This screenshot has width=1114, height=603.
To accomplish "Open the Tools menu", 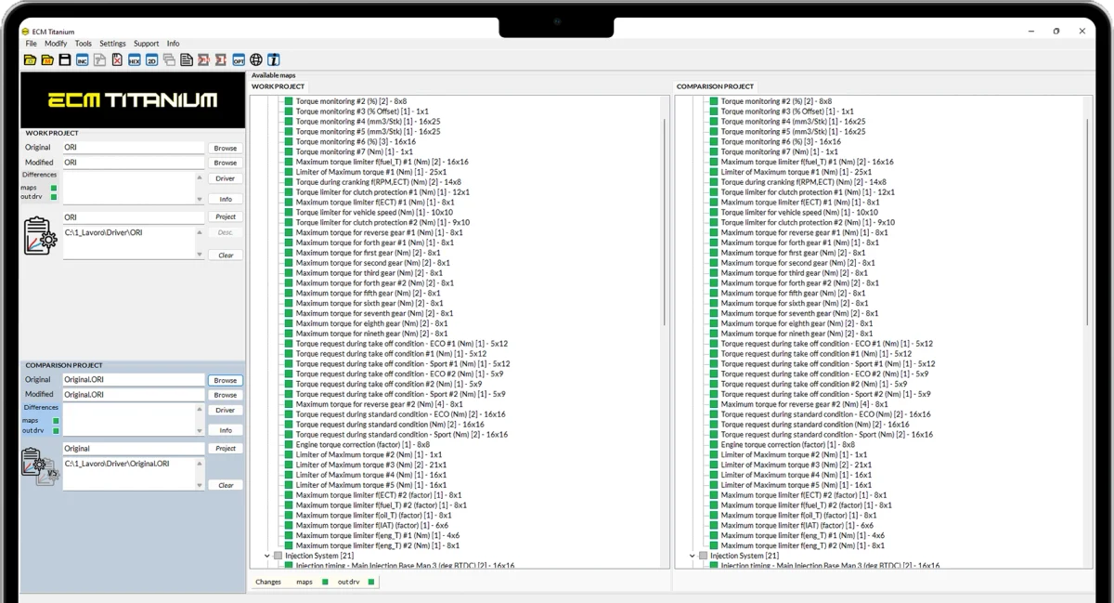I will (84, 44).
